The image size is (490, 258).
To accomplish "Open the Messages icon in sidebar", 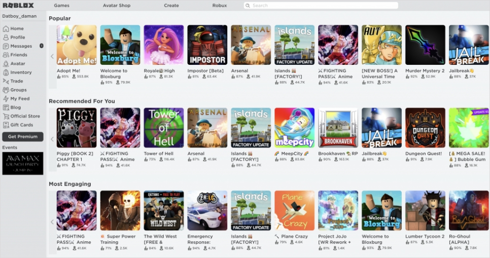I will point(6,46).
